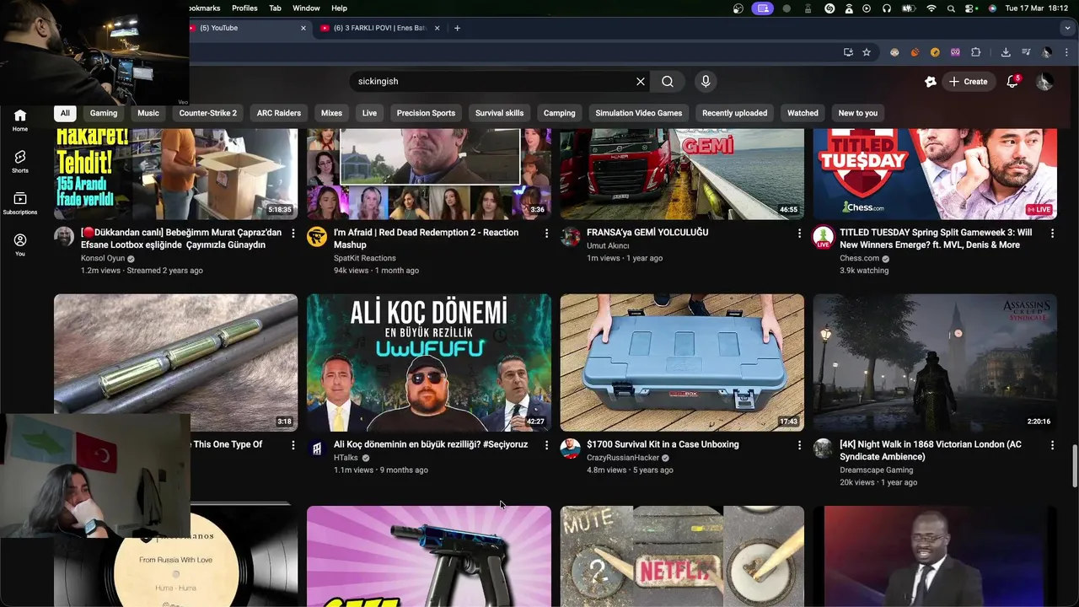
Task: Open the new tab plus button
Action: point(457,28)
